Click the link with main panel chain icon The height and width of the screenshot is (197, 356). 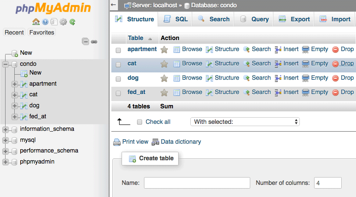click(94, 42)
